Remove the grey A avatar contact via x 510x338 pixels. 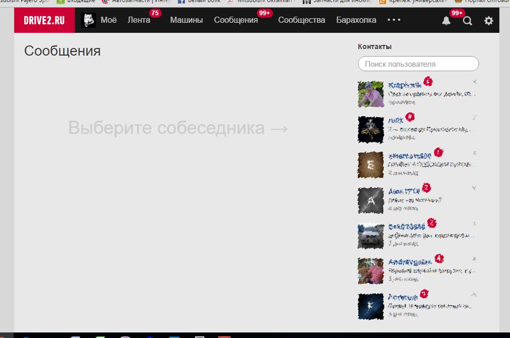pyautogui.click(x=474, y=188)
